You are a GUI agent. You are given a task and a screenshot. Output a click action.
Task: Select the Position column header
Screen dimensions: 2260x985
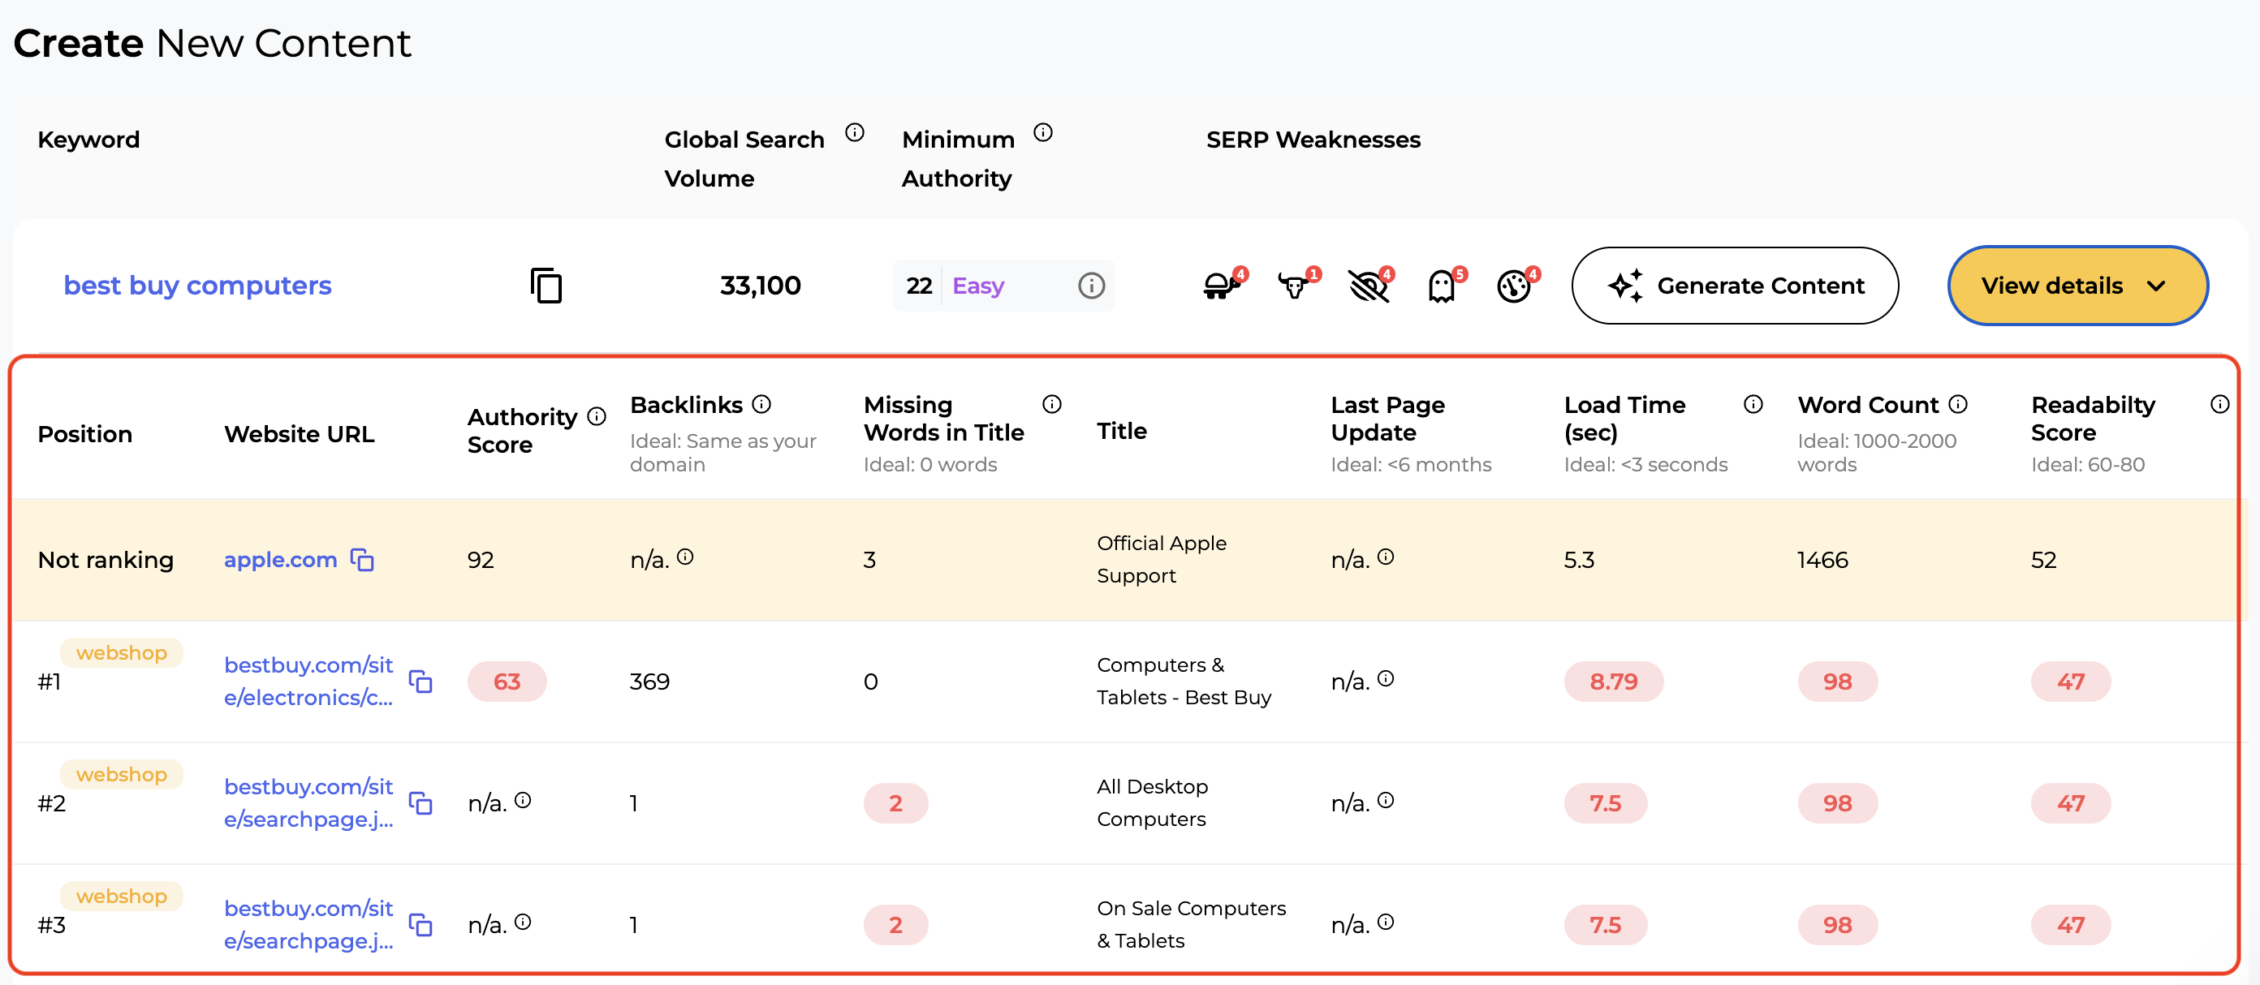85,433
